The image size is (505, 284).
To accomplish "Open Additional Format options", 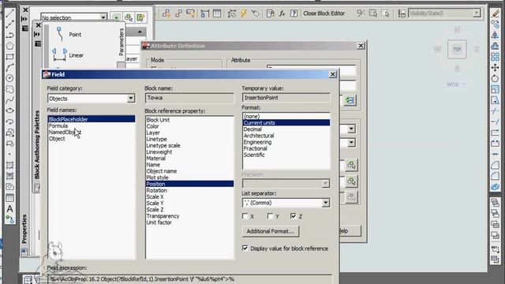I will pos(271,231).
